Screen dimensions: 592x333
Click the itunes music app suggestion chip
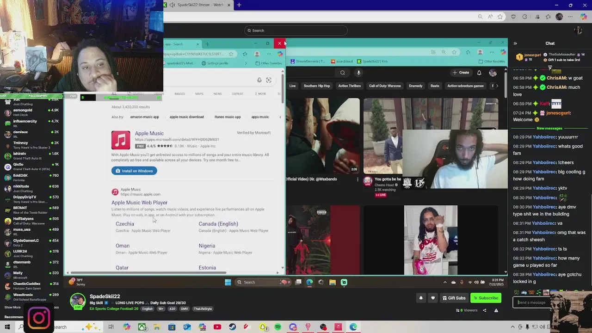pyautogui.click(x=227, y=117)
